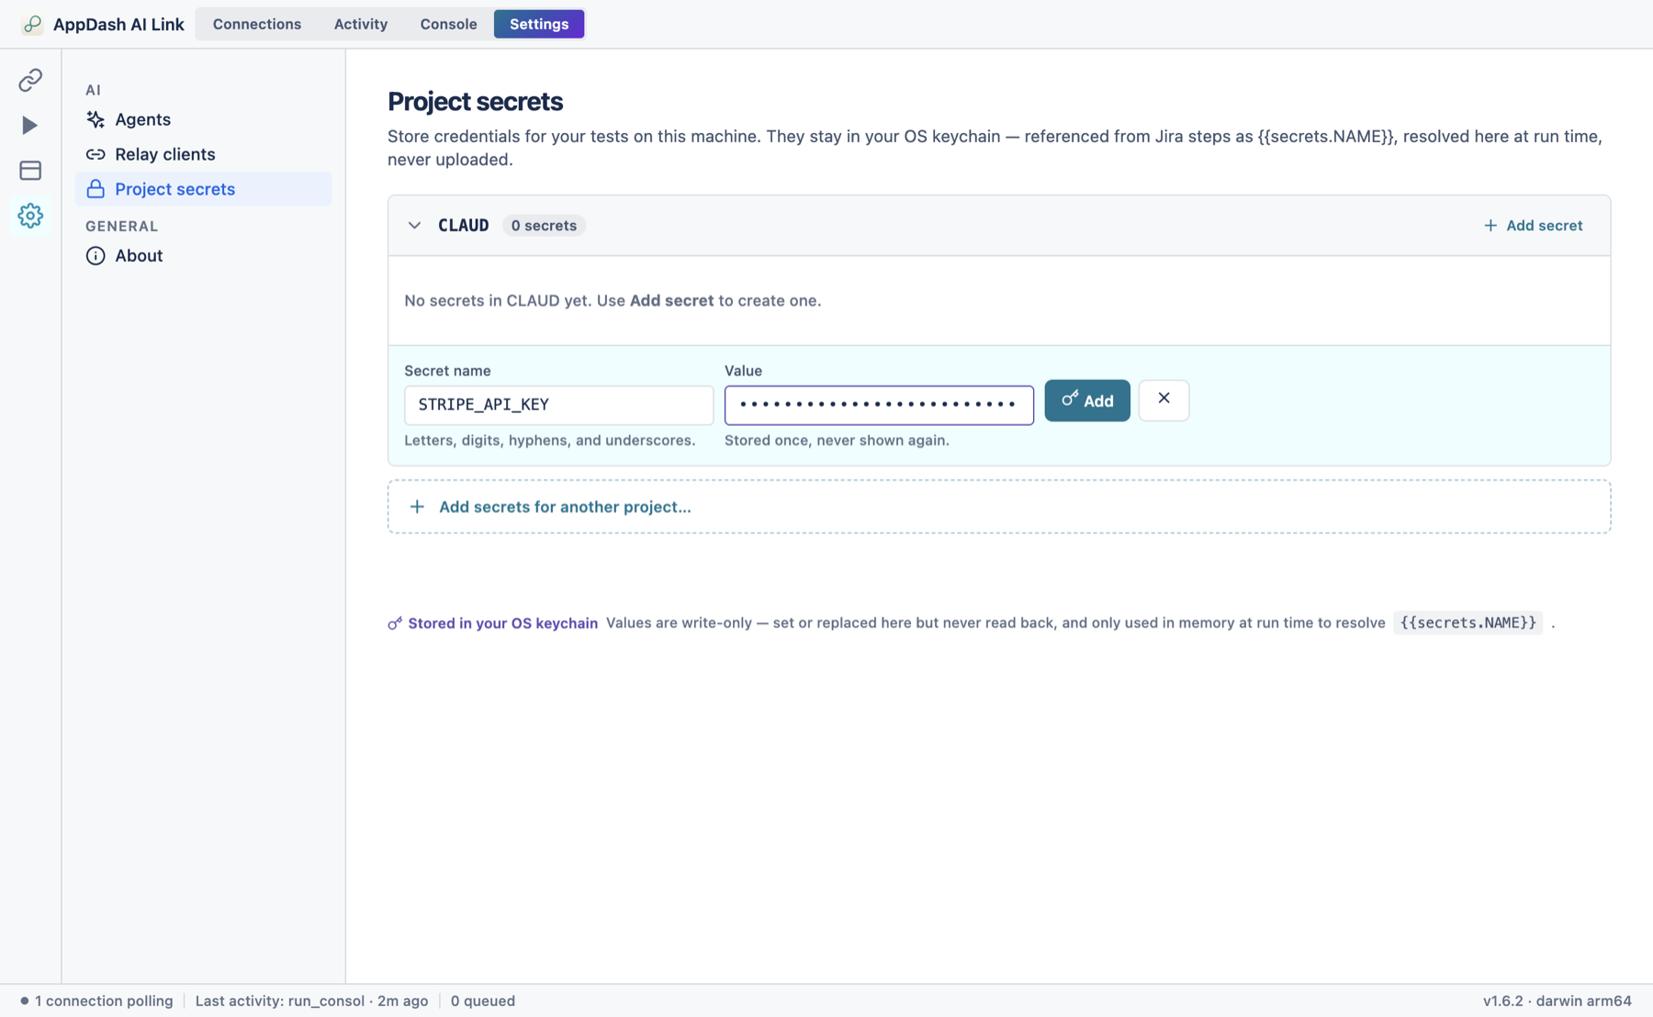This screenshot has height=1017, width=1653.
Task: Select Project secrets in sidebar
Action: pos(204,189)
